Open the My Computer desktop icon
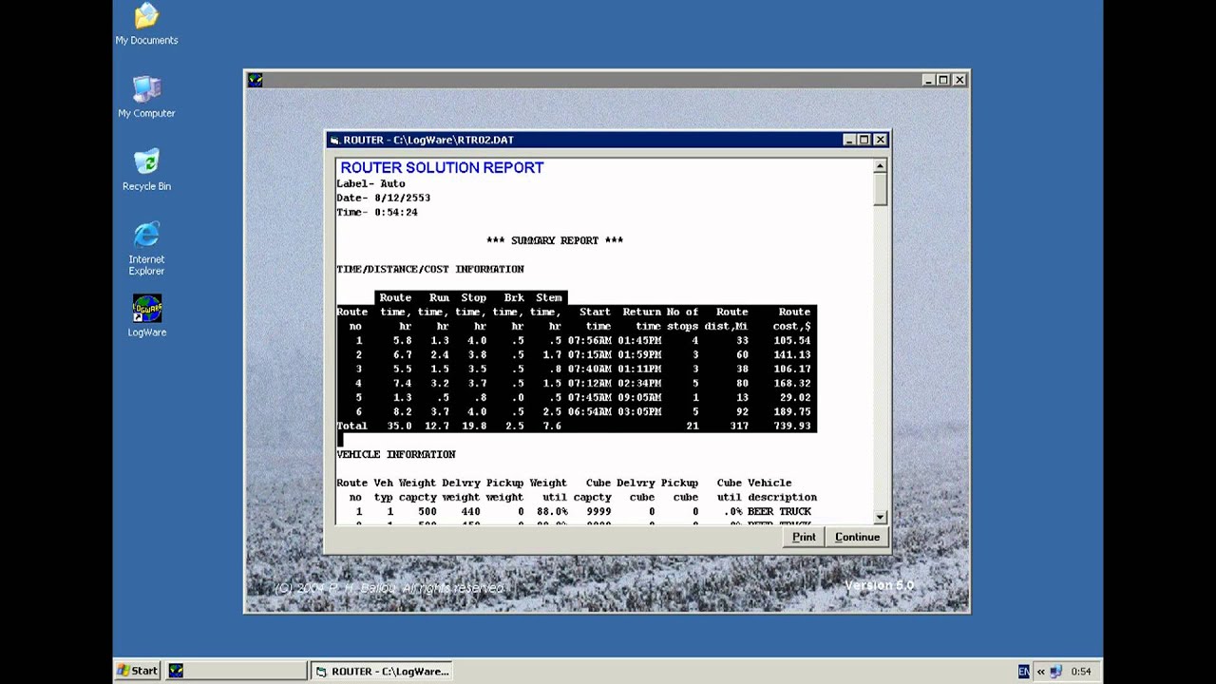The width and height of the screenshot is (1216, 684). (x=146, y=97)
